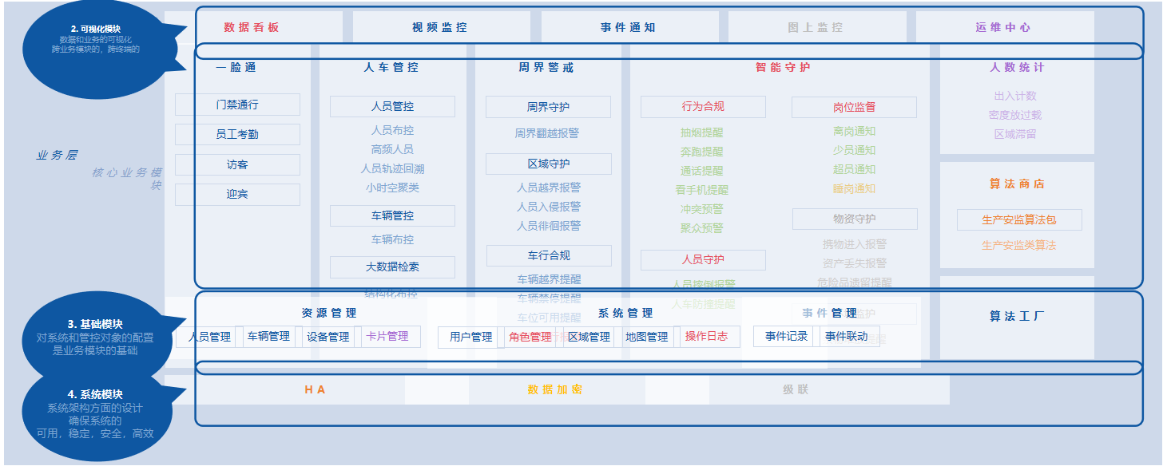This screenshot has height=470, width=1167.
Task: Go to the 运维中心 tab
Action: click(1003, 27)
